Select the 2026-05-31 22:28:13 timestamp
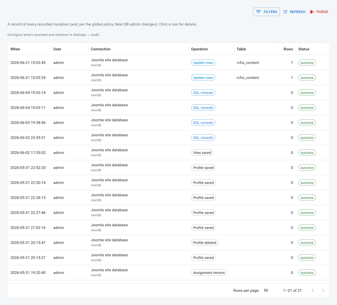The height and width of the screenshot is (305, 337). click(28, 198)
